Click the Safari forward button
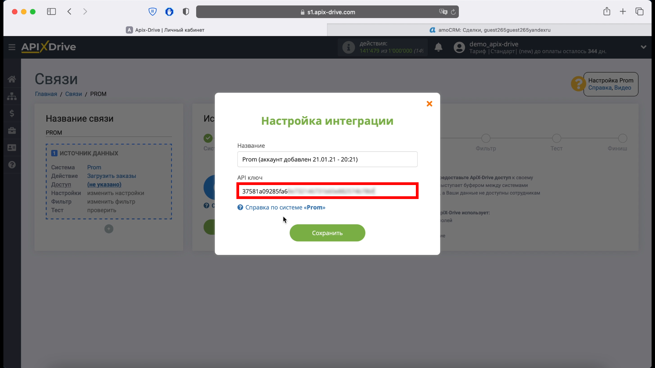The height and width of the screenshot is (368, 655). (x=85, y=12)
